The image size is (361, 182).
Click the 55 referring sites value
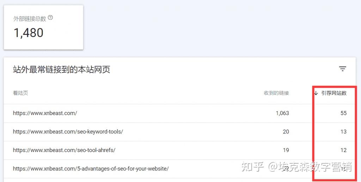tap(343, 113)
